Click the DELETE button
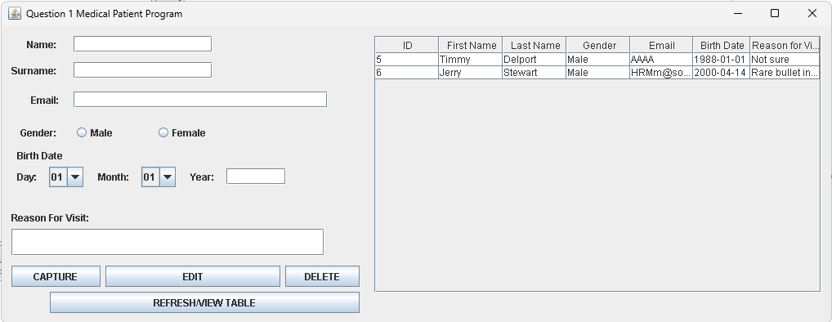 click(322, 276)
